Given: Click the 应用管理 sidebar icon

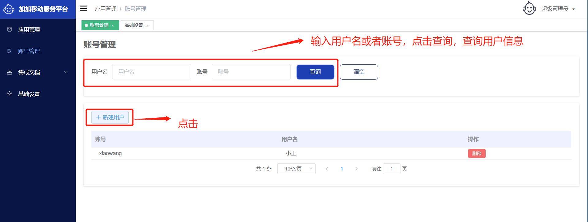Looking at the screenshot, I should pos(9,29).
